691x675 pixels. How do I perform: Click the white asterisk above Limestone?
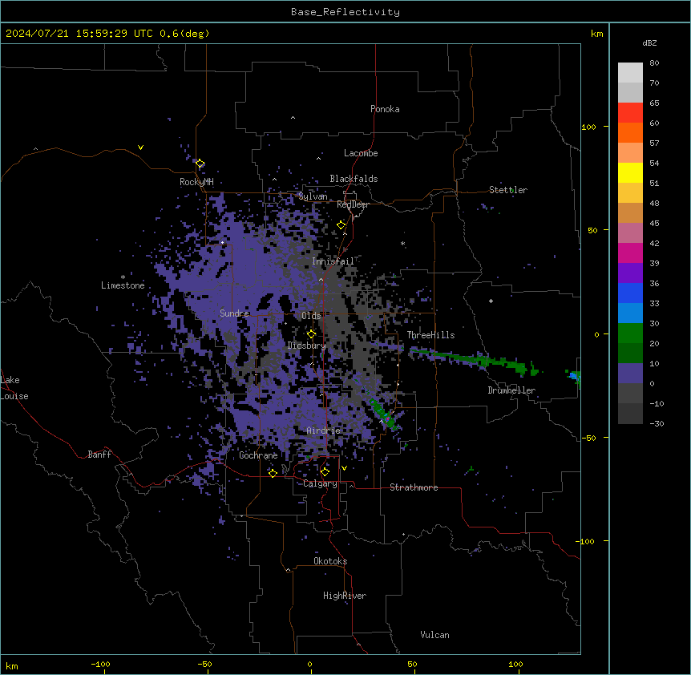123,277
